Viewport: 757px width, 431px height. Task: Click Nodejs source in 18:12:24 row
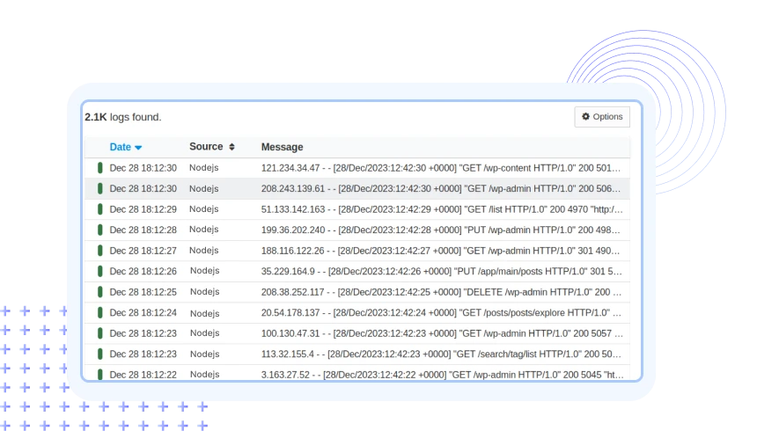205,313
